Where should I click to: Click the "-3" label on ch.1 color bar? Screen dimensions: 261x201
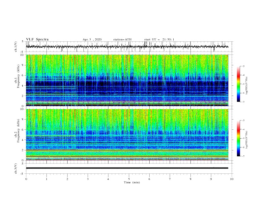243,66
